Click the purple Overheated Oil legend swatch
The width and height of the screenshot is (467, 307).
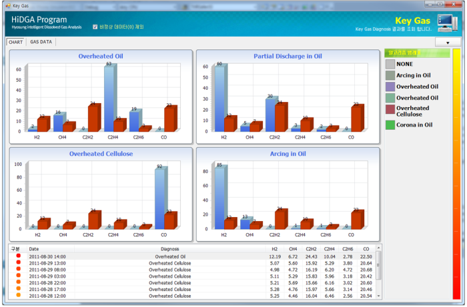coord(390,87)
